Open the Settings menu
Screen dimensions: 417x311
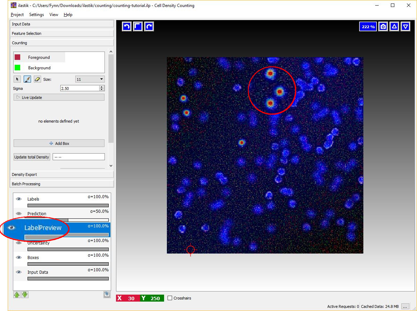37,15
